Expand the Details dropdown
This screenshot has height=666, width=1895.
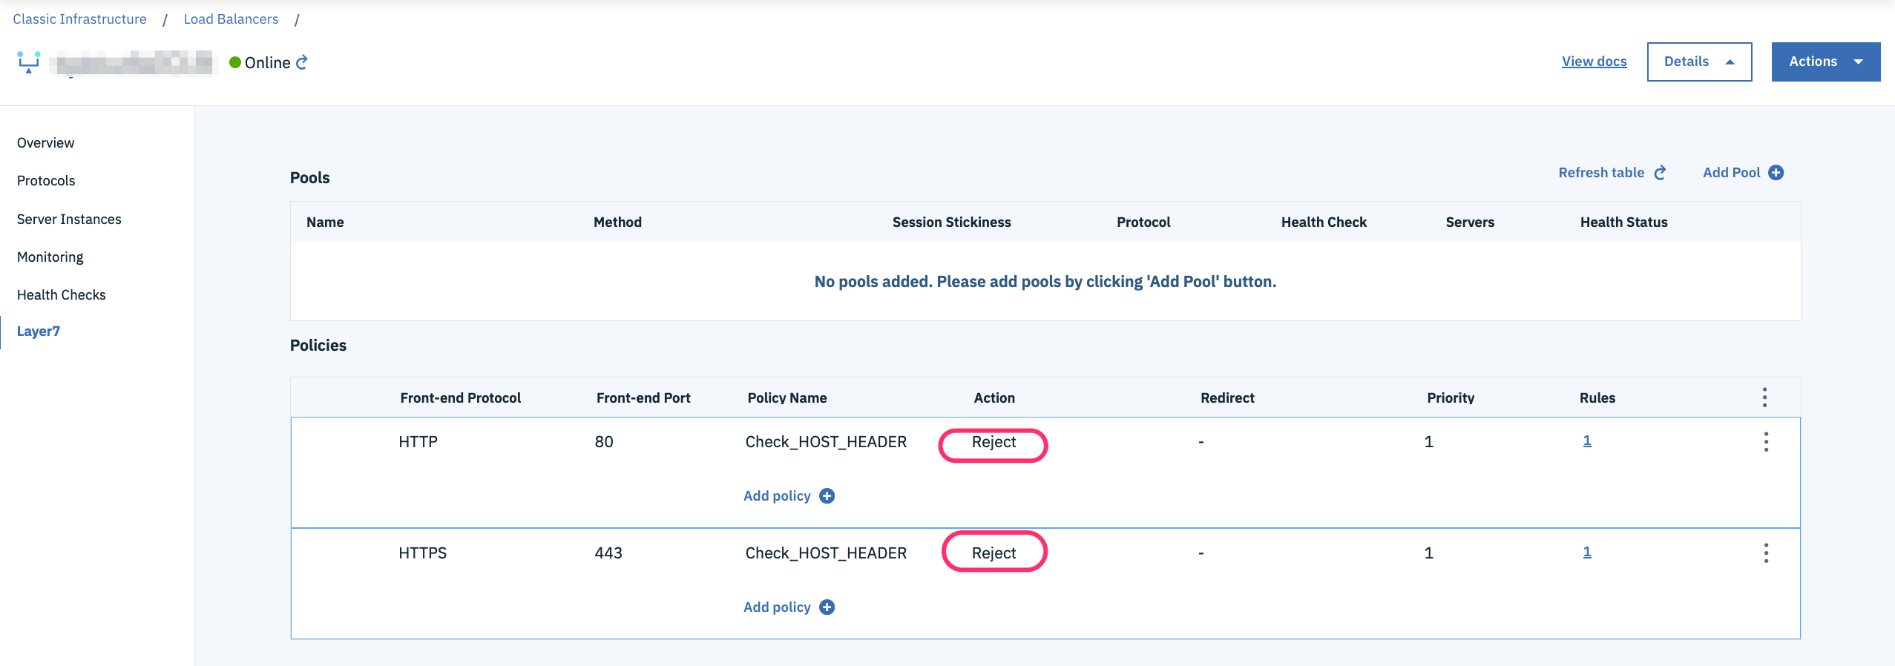coord(1699,62)
